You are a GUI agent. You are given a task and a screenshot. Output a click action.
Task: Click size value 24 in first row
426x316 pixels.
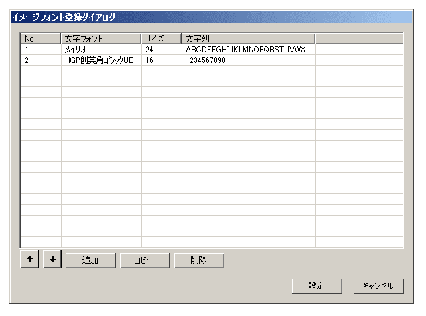[149, 50]
